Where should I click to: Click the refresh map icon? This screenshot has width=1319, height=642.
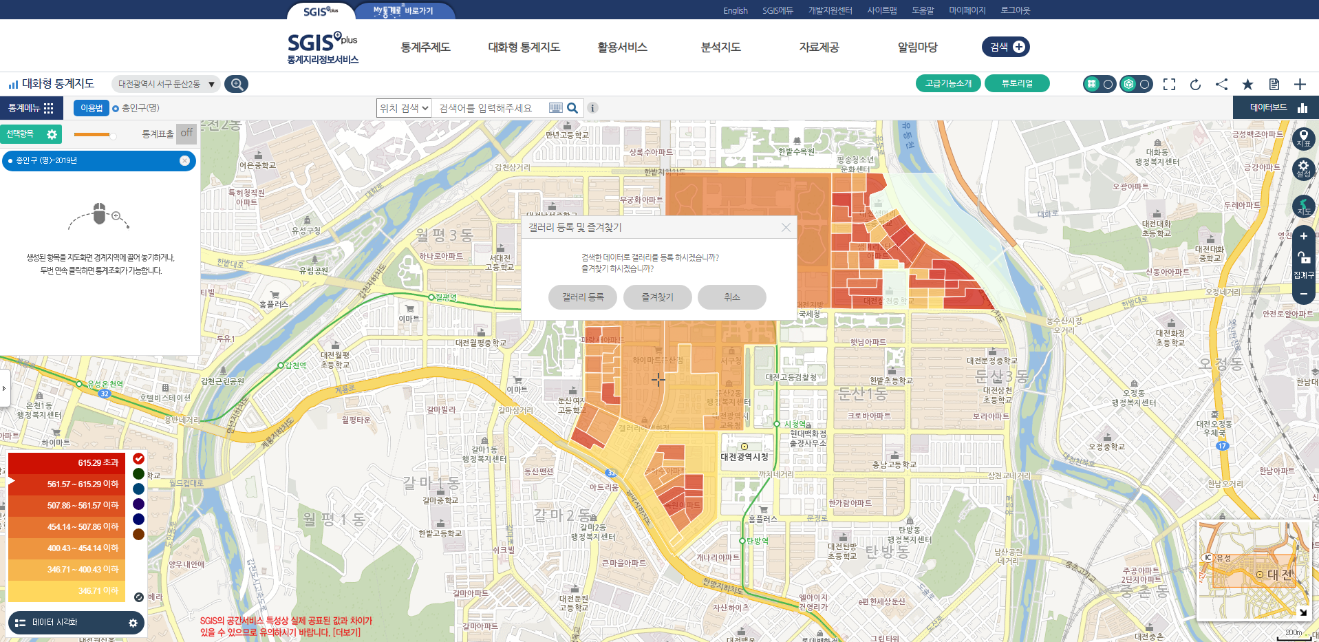coord(1195,84)
